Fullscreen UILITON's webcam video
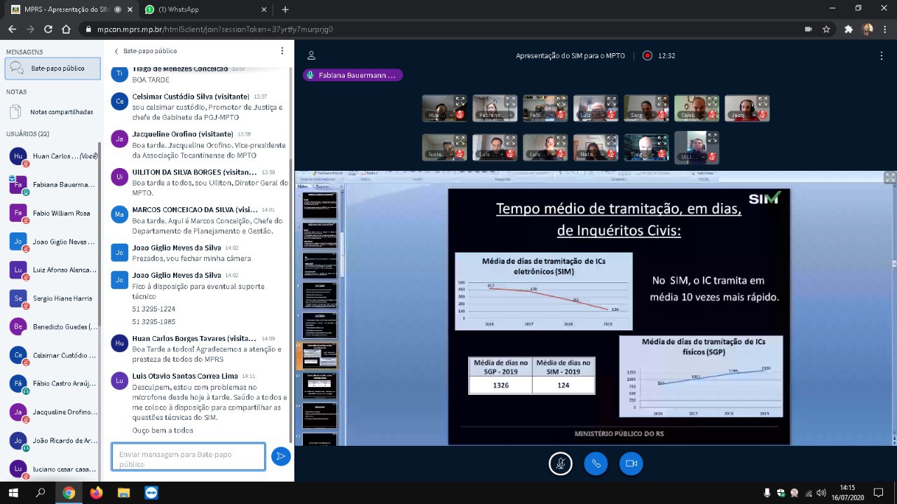The width and height of the screenshot is (897, 504). click(x=713, y=138)
